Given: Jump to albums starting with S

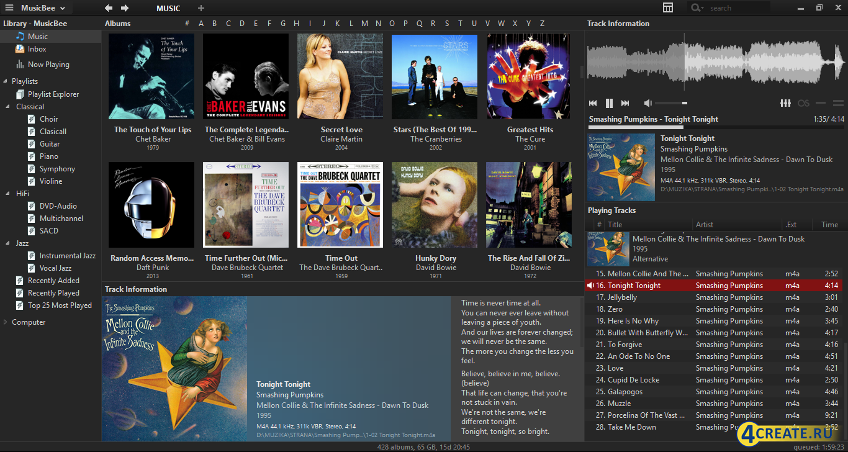Looking at the screenshot, I should click(446, 24).
